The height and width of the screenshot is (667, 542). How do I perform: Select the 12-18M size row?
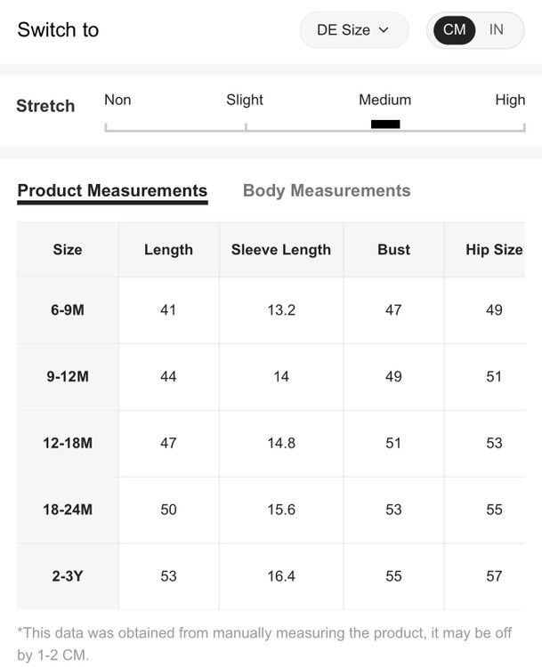[68, 443]
